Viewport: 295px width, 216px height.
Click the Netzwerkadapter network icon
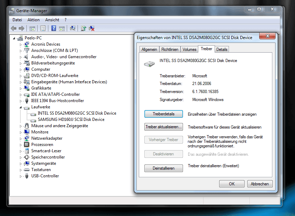[x=27, y=138]
